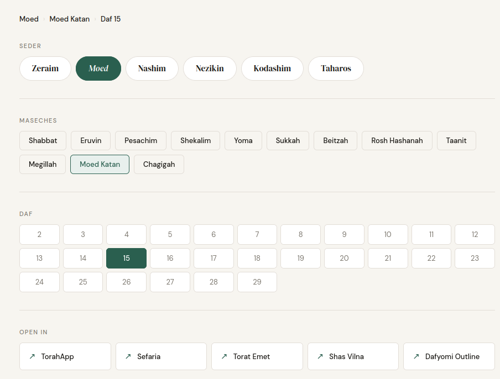Select the Taharos seder
This screenshot has width=500, height=379.
(x=336, y=68)
